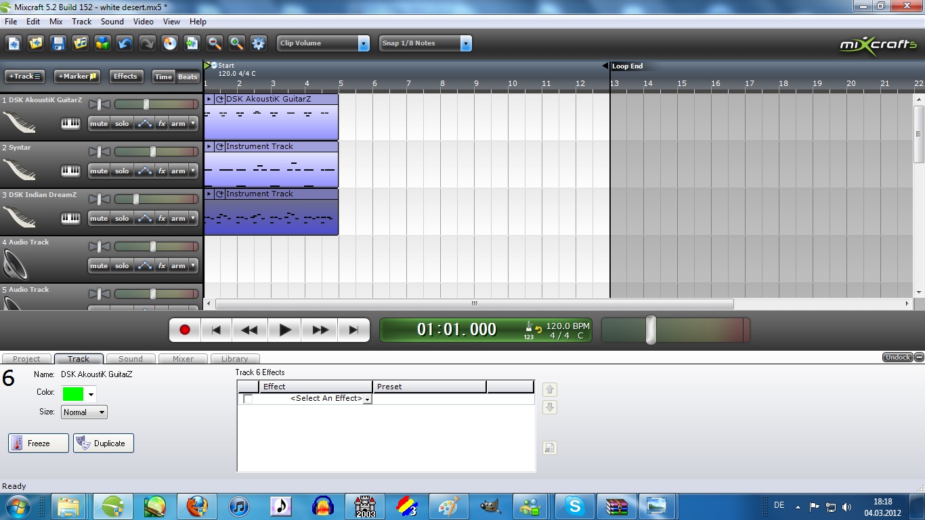Screen dimensions: 925x520
Task: Zoom out with the minus magnifier icon
Action: (214, 43)
